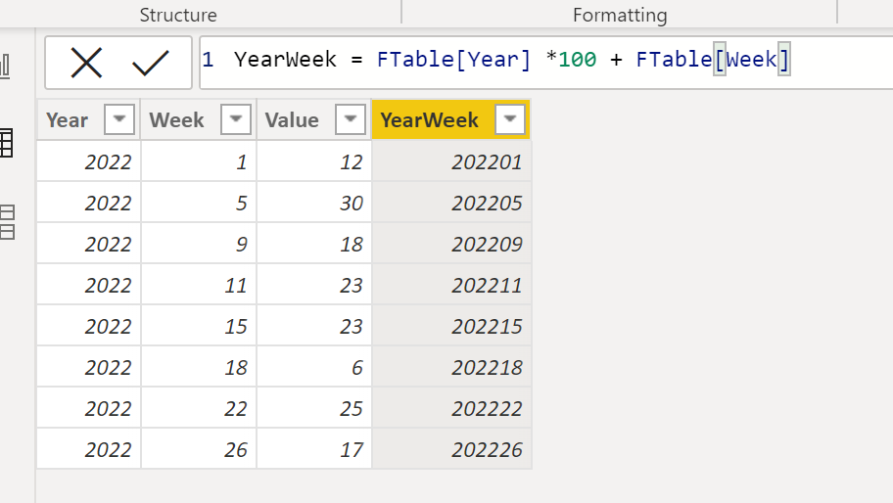893x503 pixels.
Task: Open the Year column filter dropdown
Action: pos(119,119)
